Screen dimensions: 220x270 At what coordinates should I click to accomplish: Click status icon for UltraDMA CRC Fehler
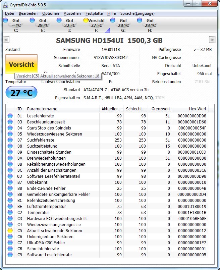[10, 242]
